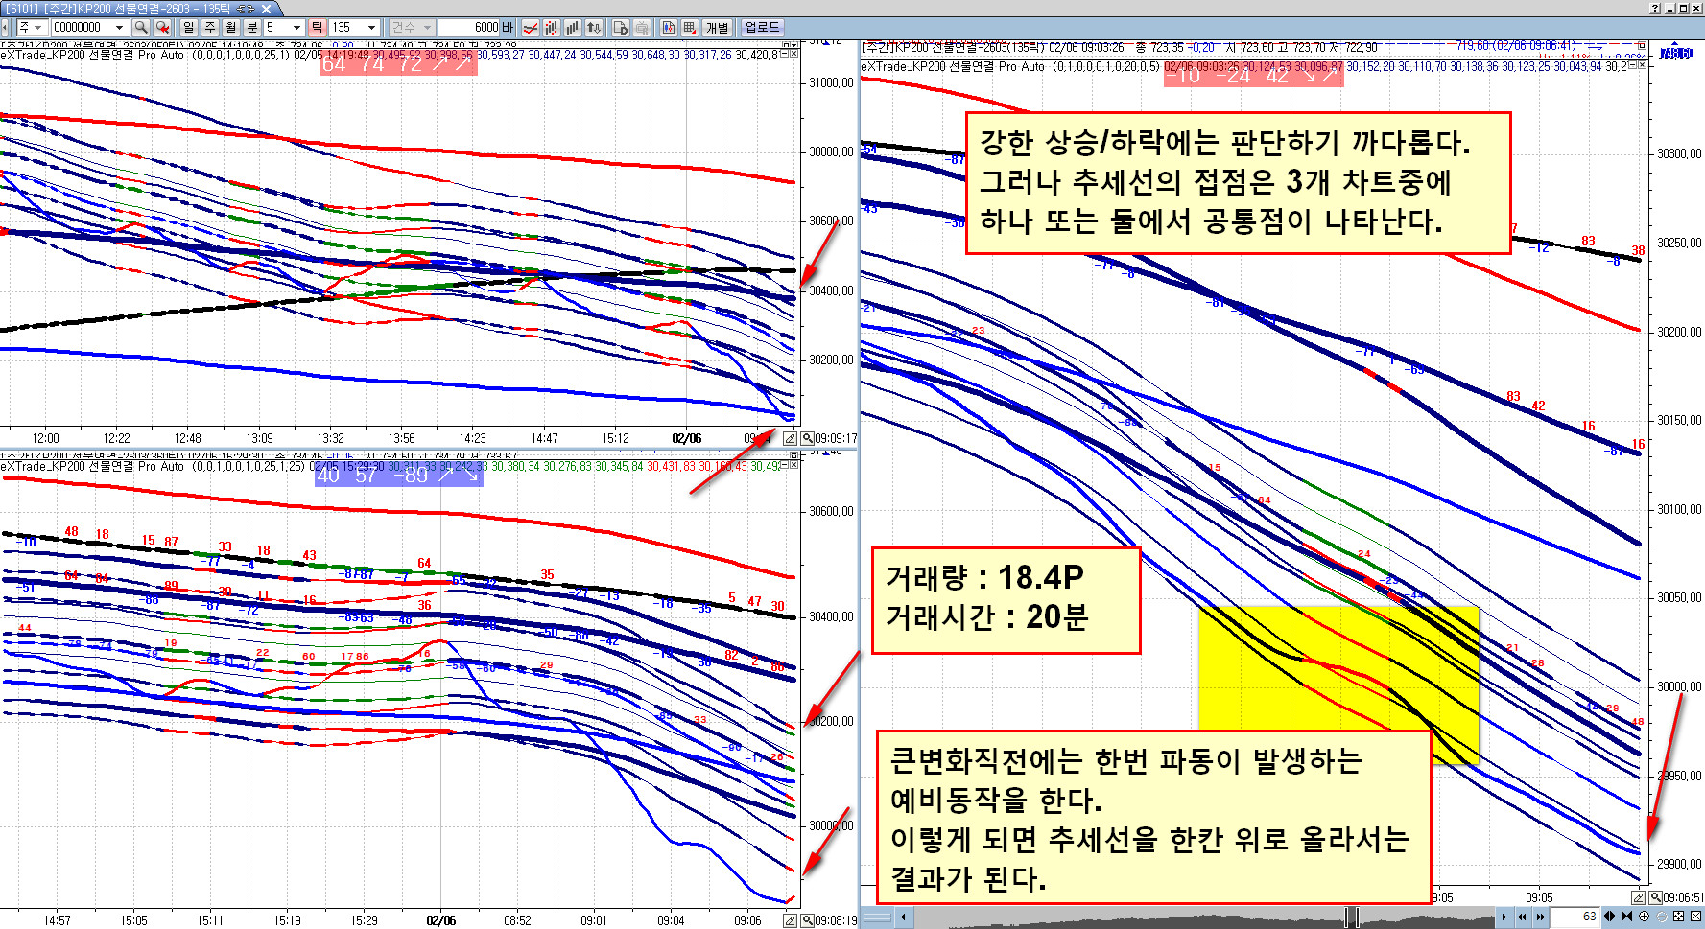Click magnifier icon in right chart pane
Image resolution: width=1705 pixels, height=929 pixels.
1655,897
